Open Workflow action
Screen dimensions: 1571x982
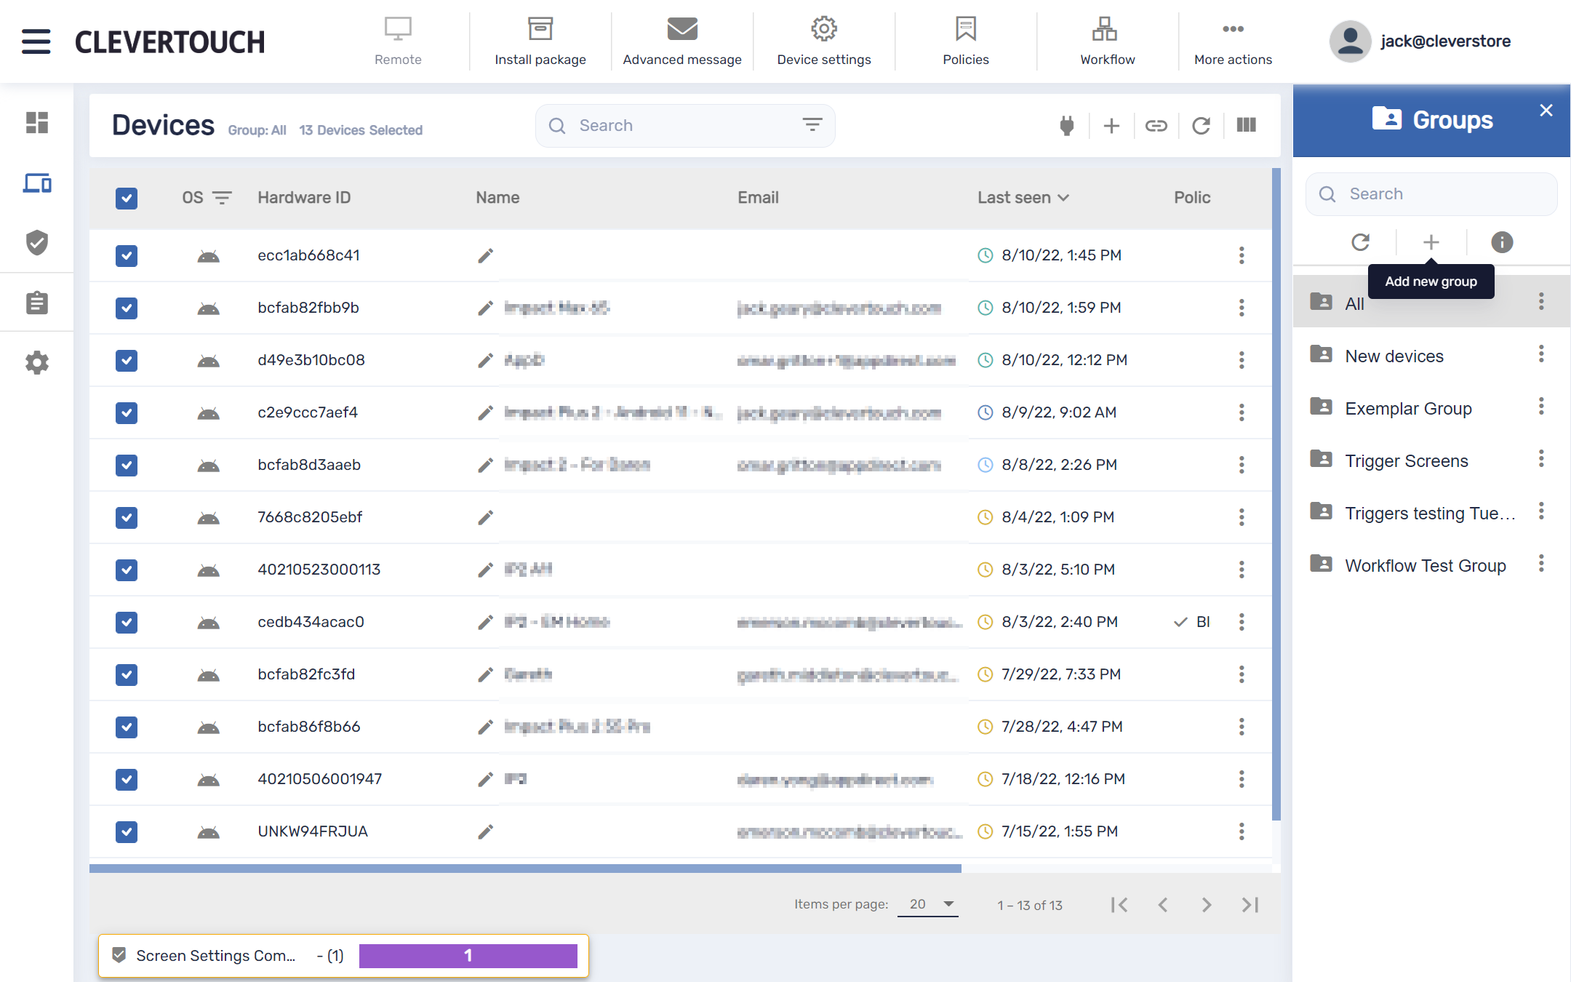1107,41
